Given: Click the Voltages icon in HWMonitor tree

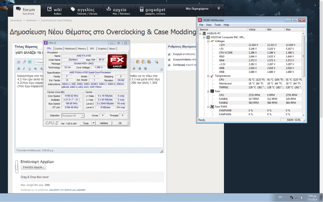Looking at the screenshot, I should (x=212, y=41).
